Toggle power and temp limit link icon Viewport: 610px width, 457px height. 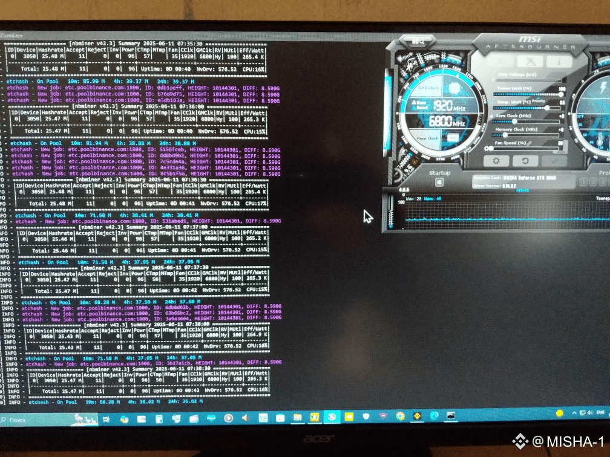[x=491, y=100]
